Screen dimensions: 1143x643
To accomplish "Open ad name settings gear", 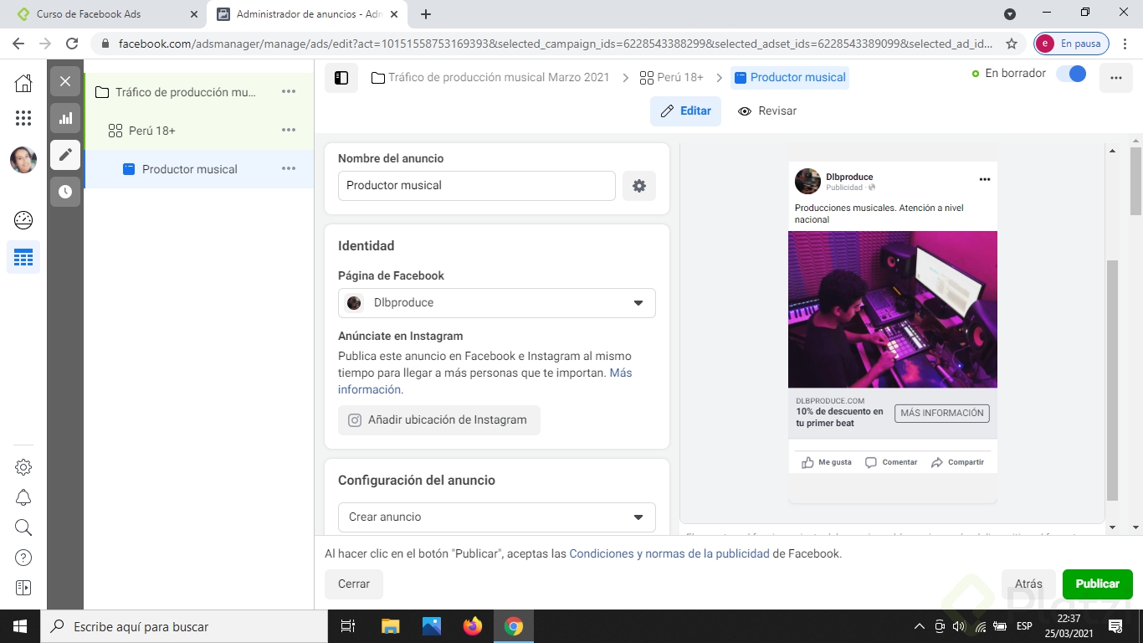I will click(639, 186).
